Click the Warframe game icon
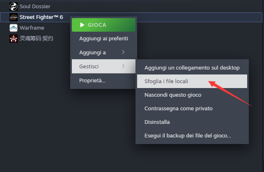The width and height of the screenshot is (264, 172). [14, 28]
